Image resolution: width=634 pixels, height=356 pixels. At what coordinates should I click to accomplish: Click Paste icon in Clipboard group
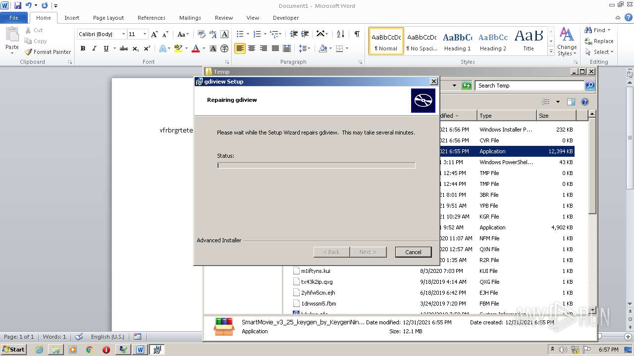12,35
